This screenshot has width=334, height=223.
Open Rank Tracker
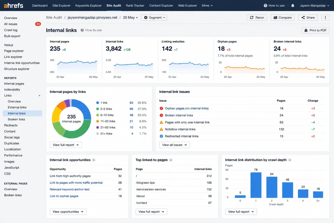tap(135, 6)
